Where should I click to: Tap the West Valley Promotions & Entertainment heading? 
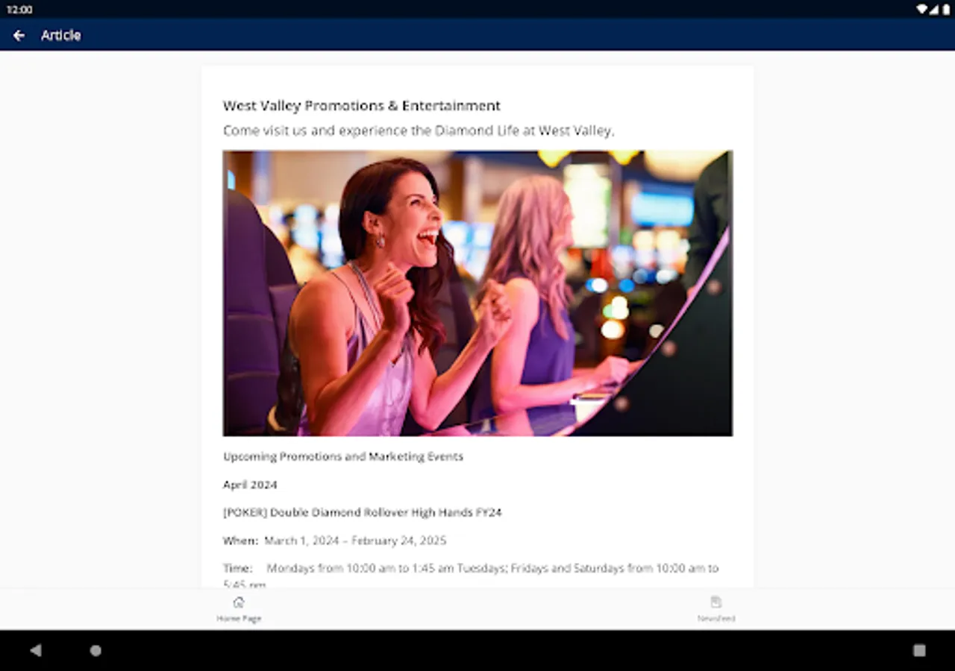click(x=361, y=105)
